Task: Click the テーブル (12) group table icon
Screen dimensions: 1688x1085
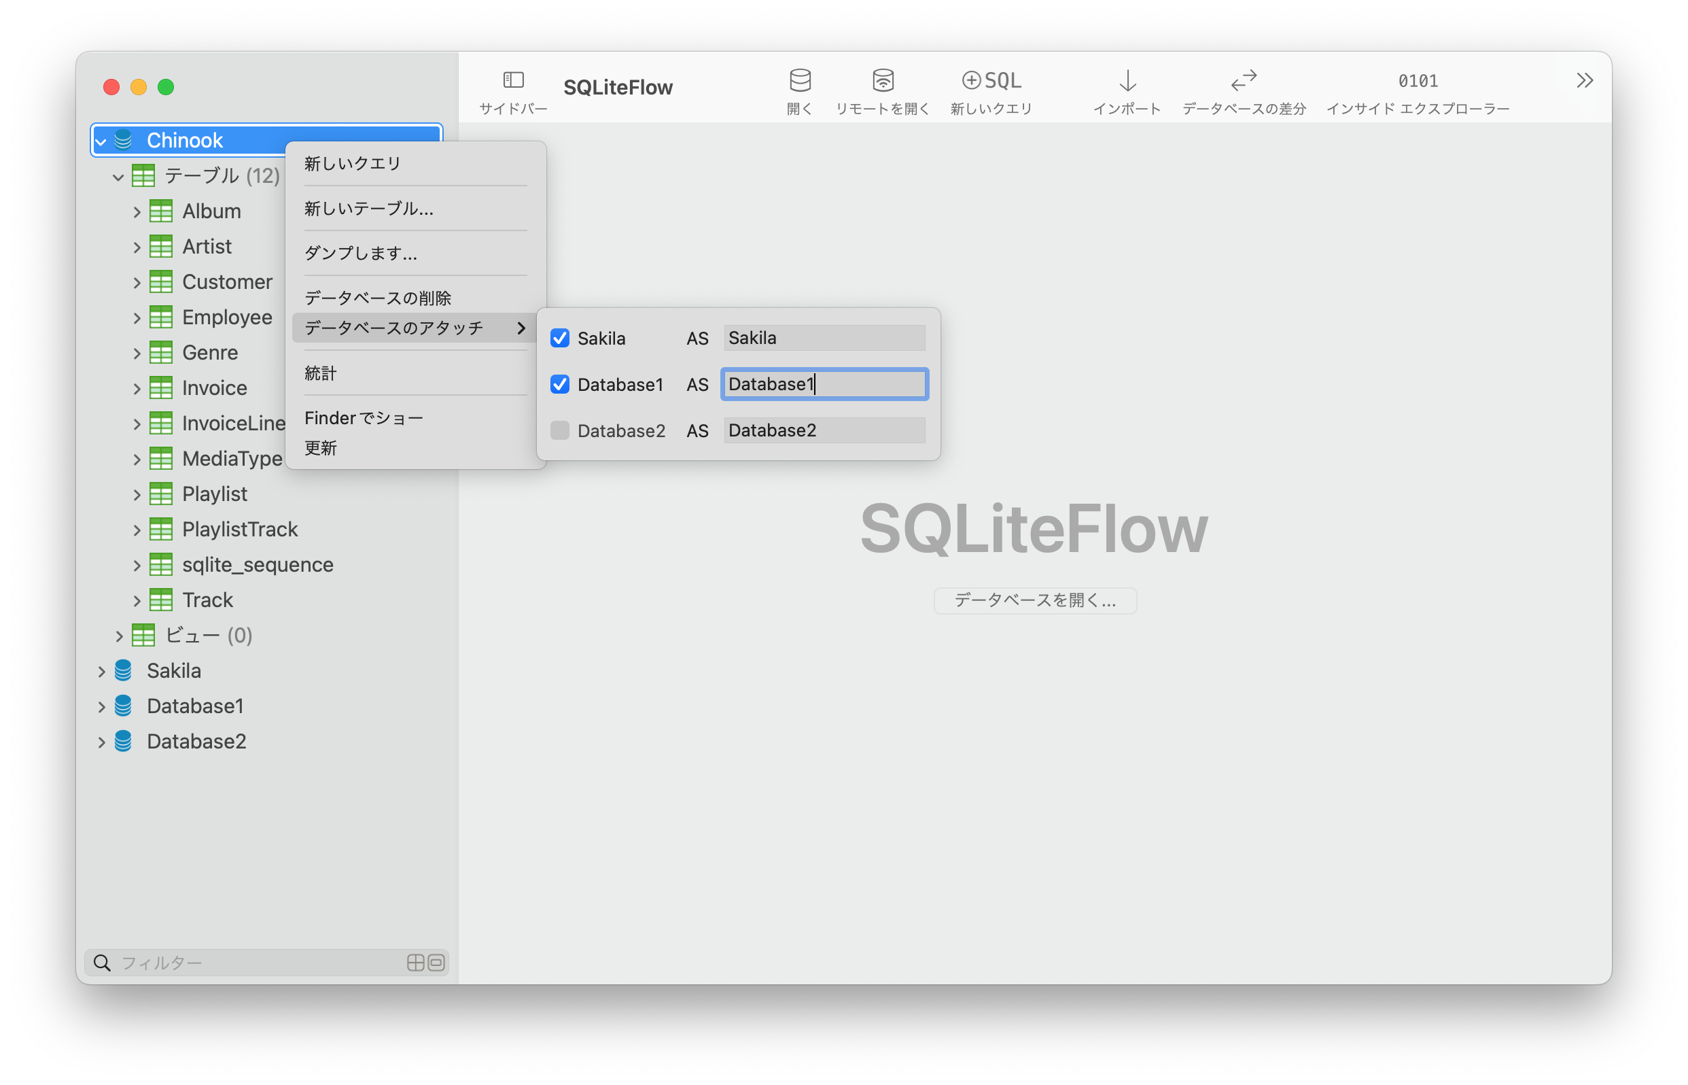Action: (143, 175)
